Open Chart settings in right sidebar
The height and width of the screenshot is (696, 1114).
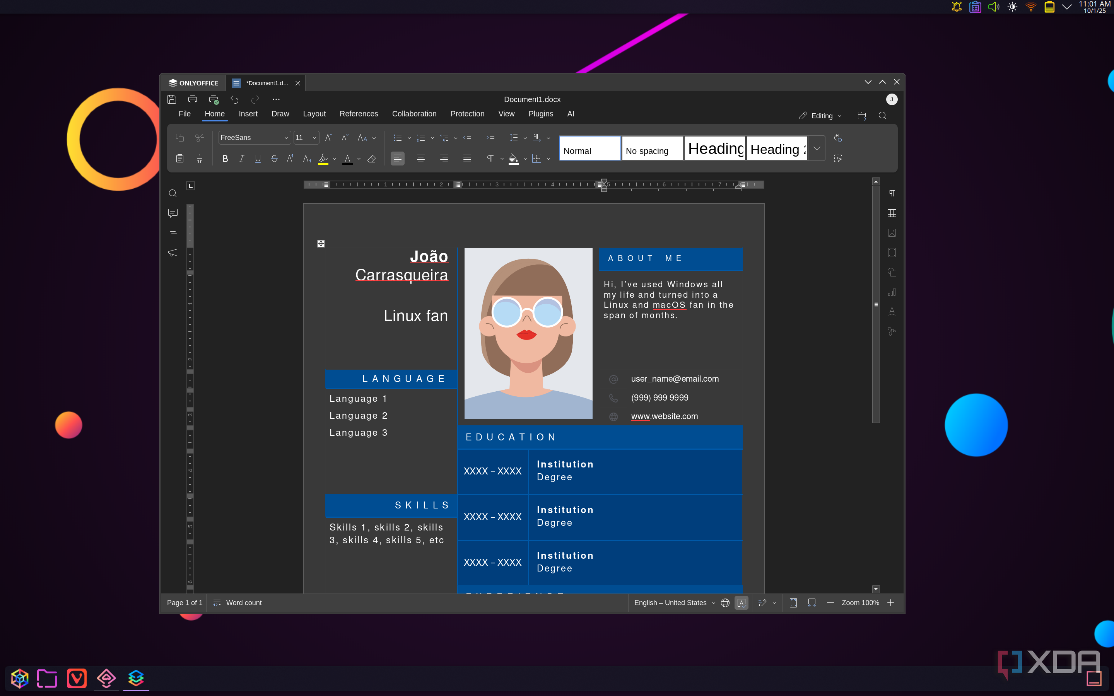[x=892, y=292]
